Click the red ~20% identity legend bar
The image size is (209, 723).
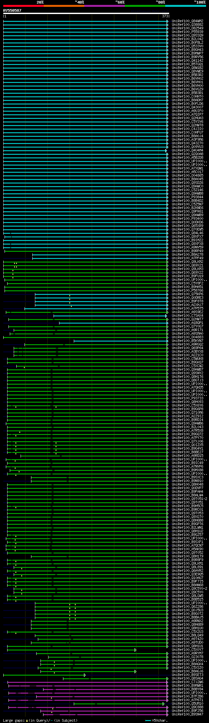coord(23,6)
